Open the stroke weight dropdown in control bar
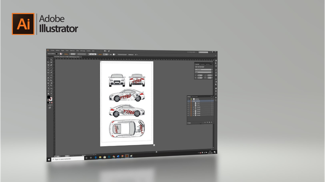The image size is (325, 182). click(x=76, y=54)
